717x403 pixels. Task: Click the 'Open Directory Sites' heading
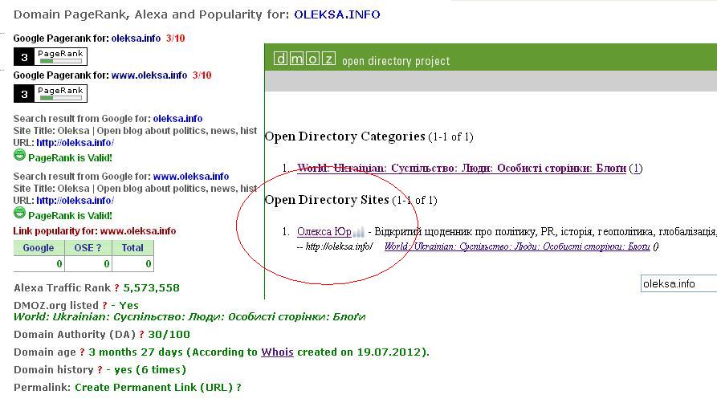327,201
